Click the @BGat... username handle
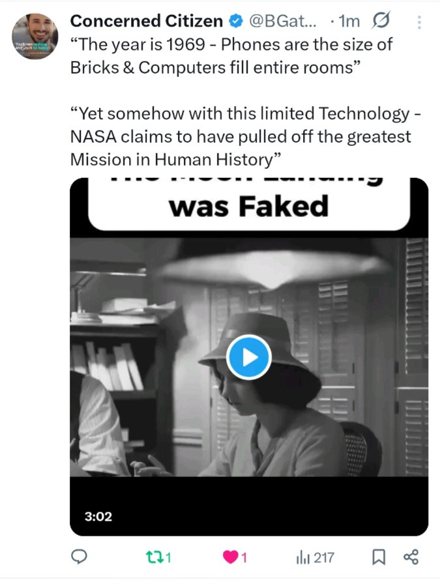 (x=283, y=22)
